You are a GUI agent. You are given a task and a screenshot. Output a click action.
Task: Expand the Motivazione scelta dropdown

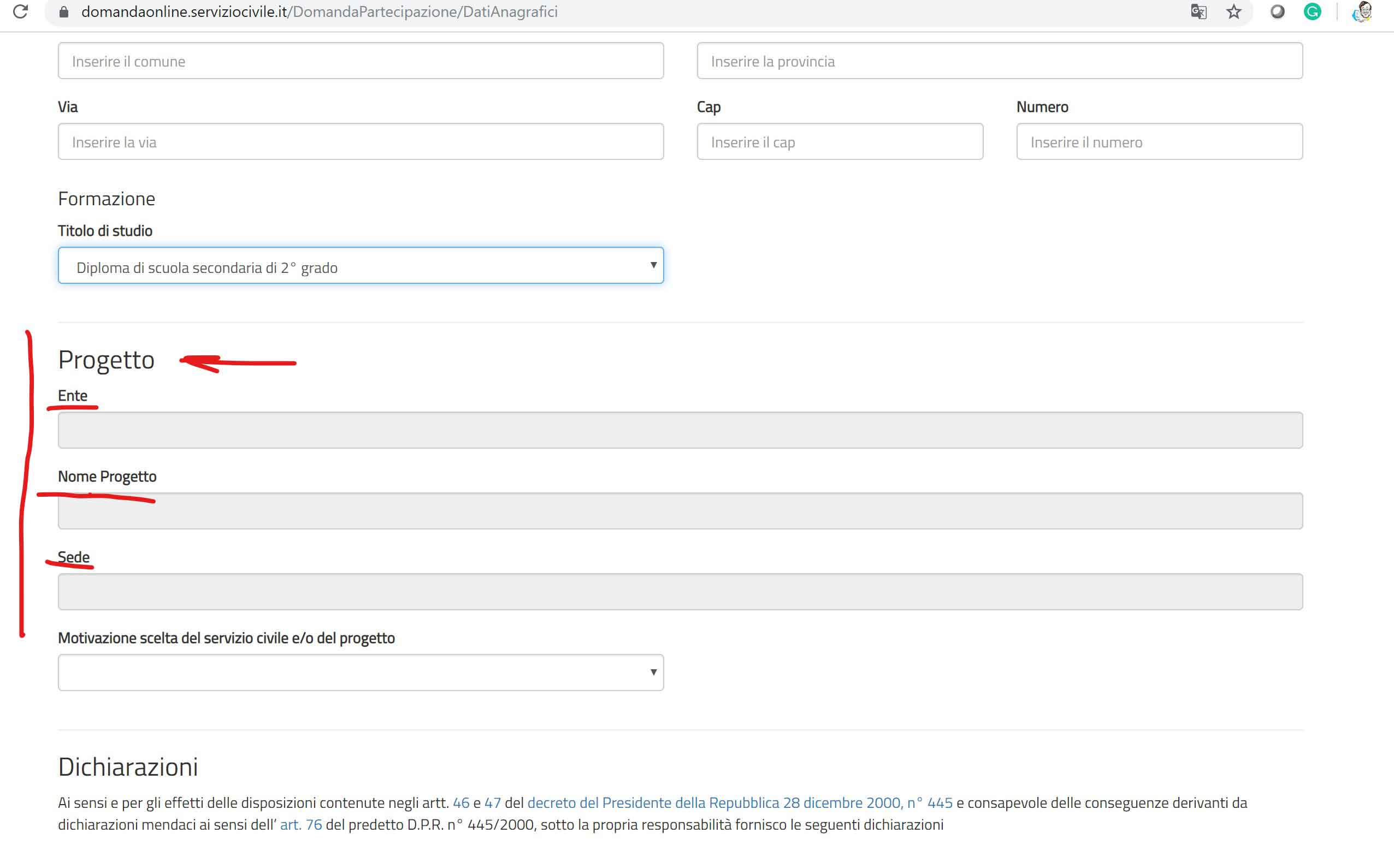pyautogui.click(x=361, y=673)
